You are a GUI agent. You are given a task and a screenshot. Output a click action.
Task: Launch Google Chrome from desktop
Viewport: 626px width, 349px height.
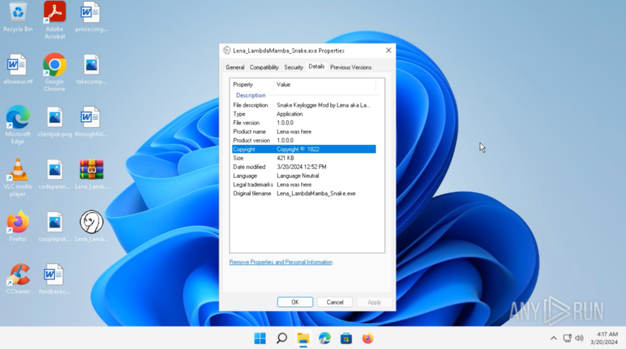pyautogui.click(x=54, y=65)
